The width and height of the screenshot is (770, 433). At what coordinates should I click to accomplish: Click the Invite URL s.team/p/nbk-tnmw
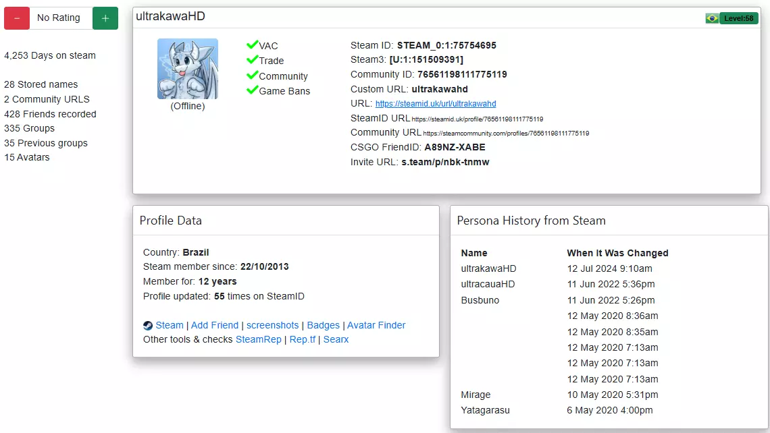(x=445, y=162)
